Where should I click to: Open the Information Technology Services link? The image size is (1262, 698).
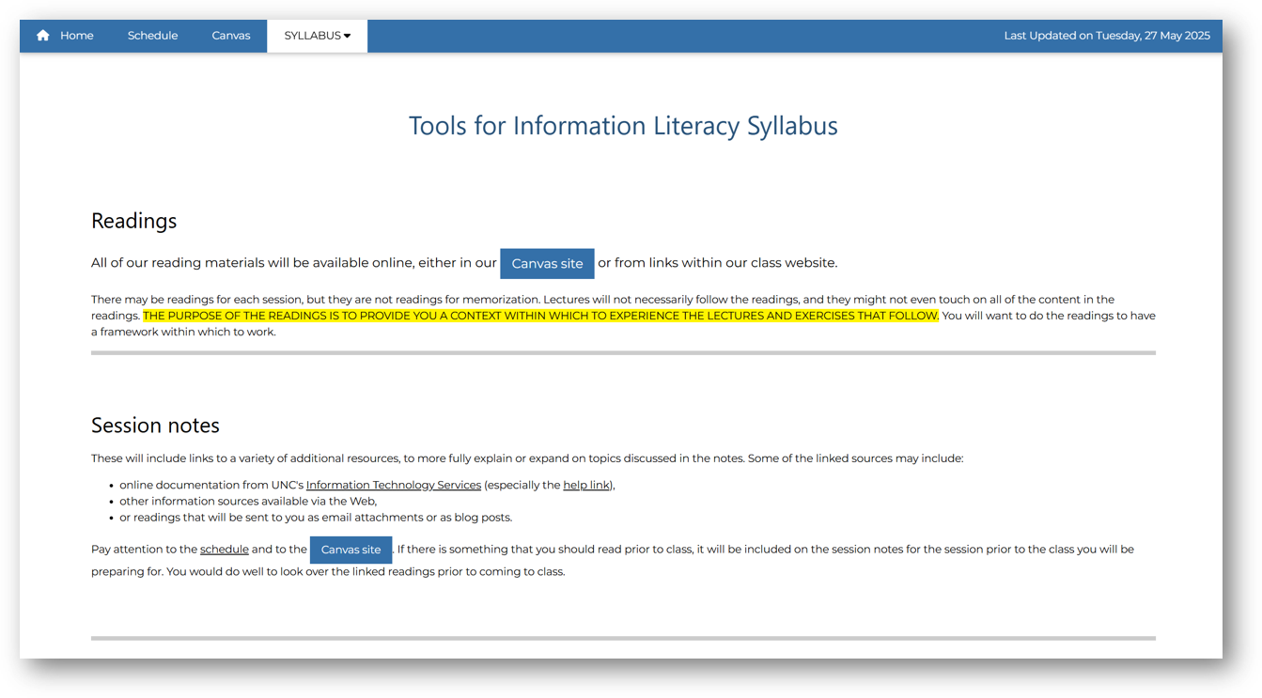click(393, 485)
